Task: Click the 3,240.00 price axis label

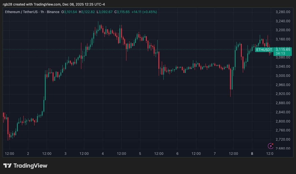Action: tap(283, 21)
